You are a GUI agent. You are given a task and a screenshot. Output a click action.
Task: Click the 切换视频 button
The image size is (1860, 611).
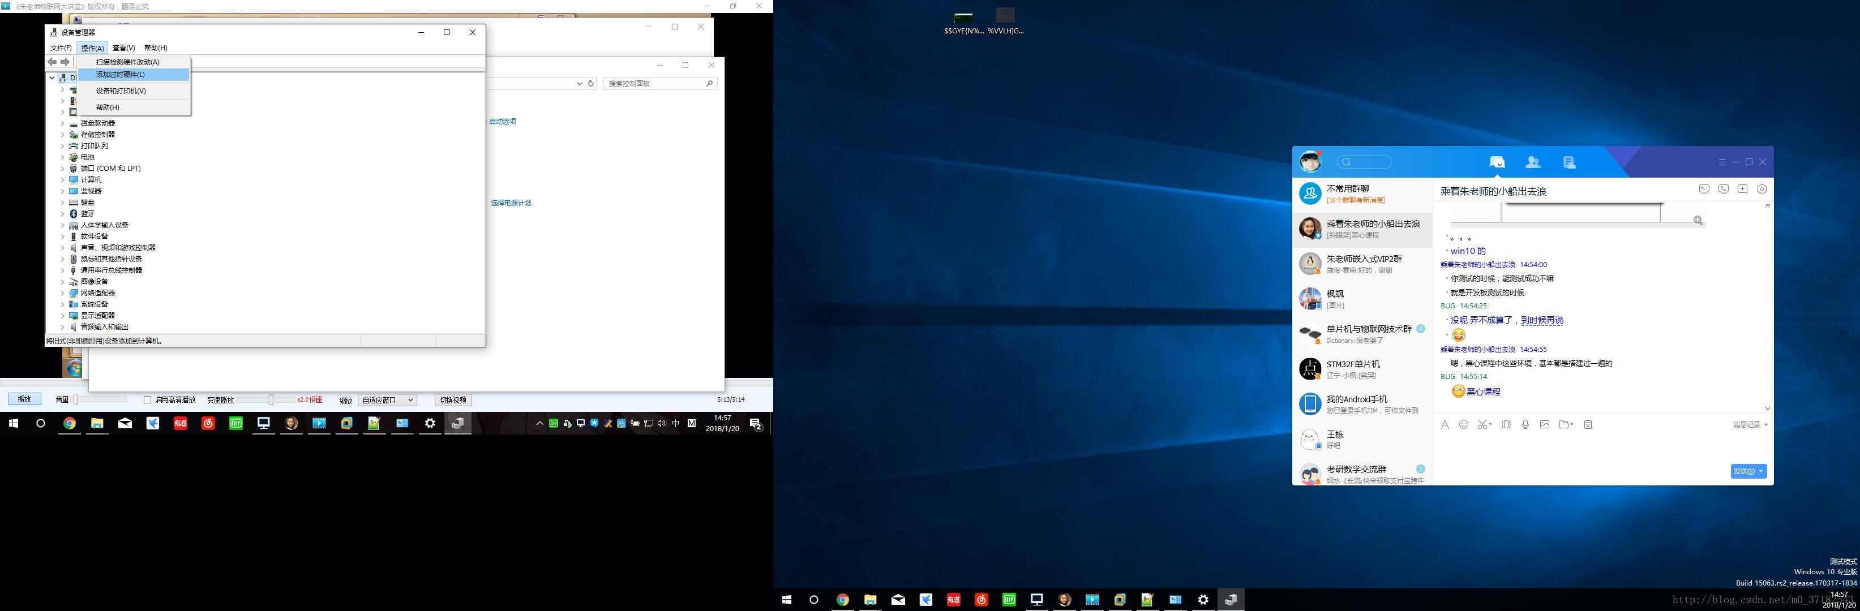(453, 399)
